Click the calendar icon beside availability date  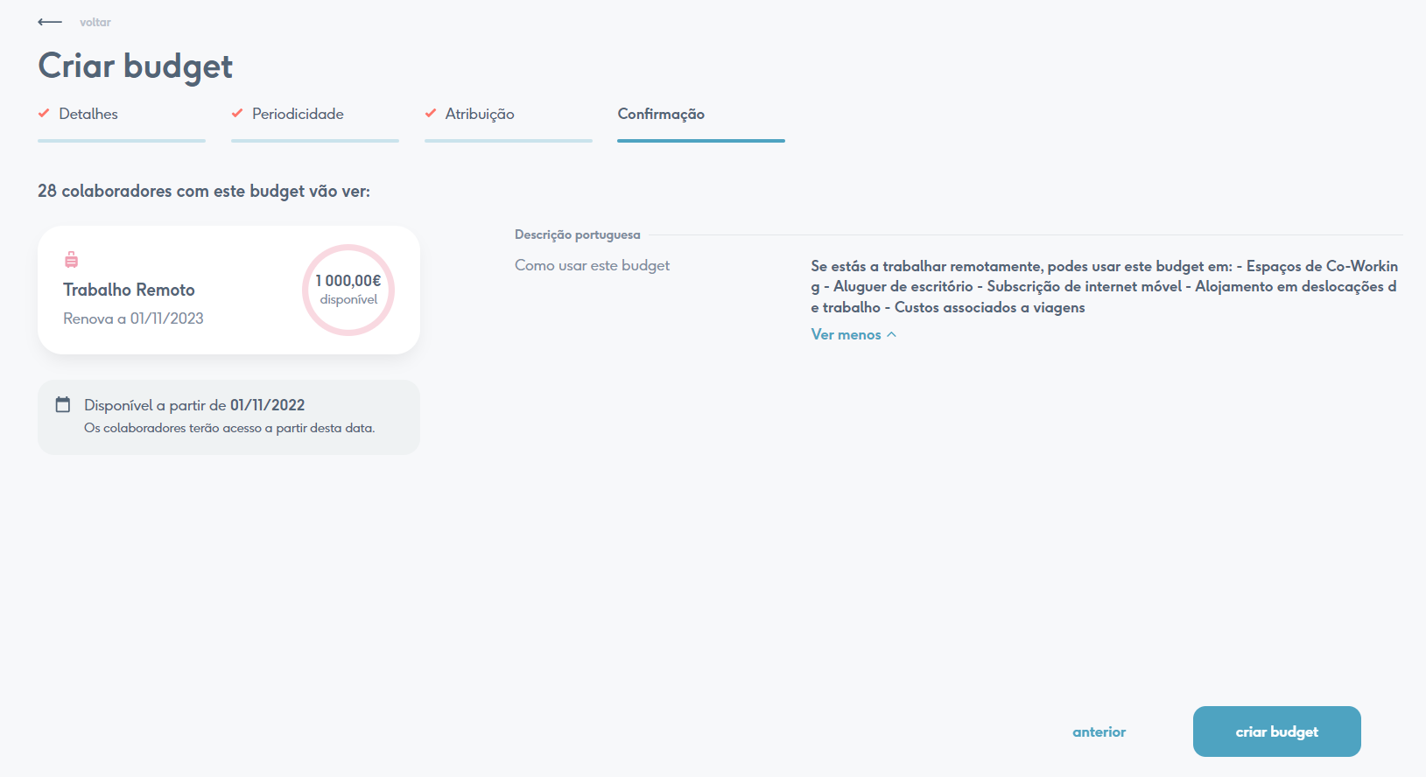pyautogui.click(x=63, y=404)
